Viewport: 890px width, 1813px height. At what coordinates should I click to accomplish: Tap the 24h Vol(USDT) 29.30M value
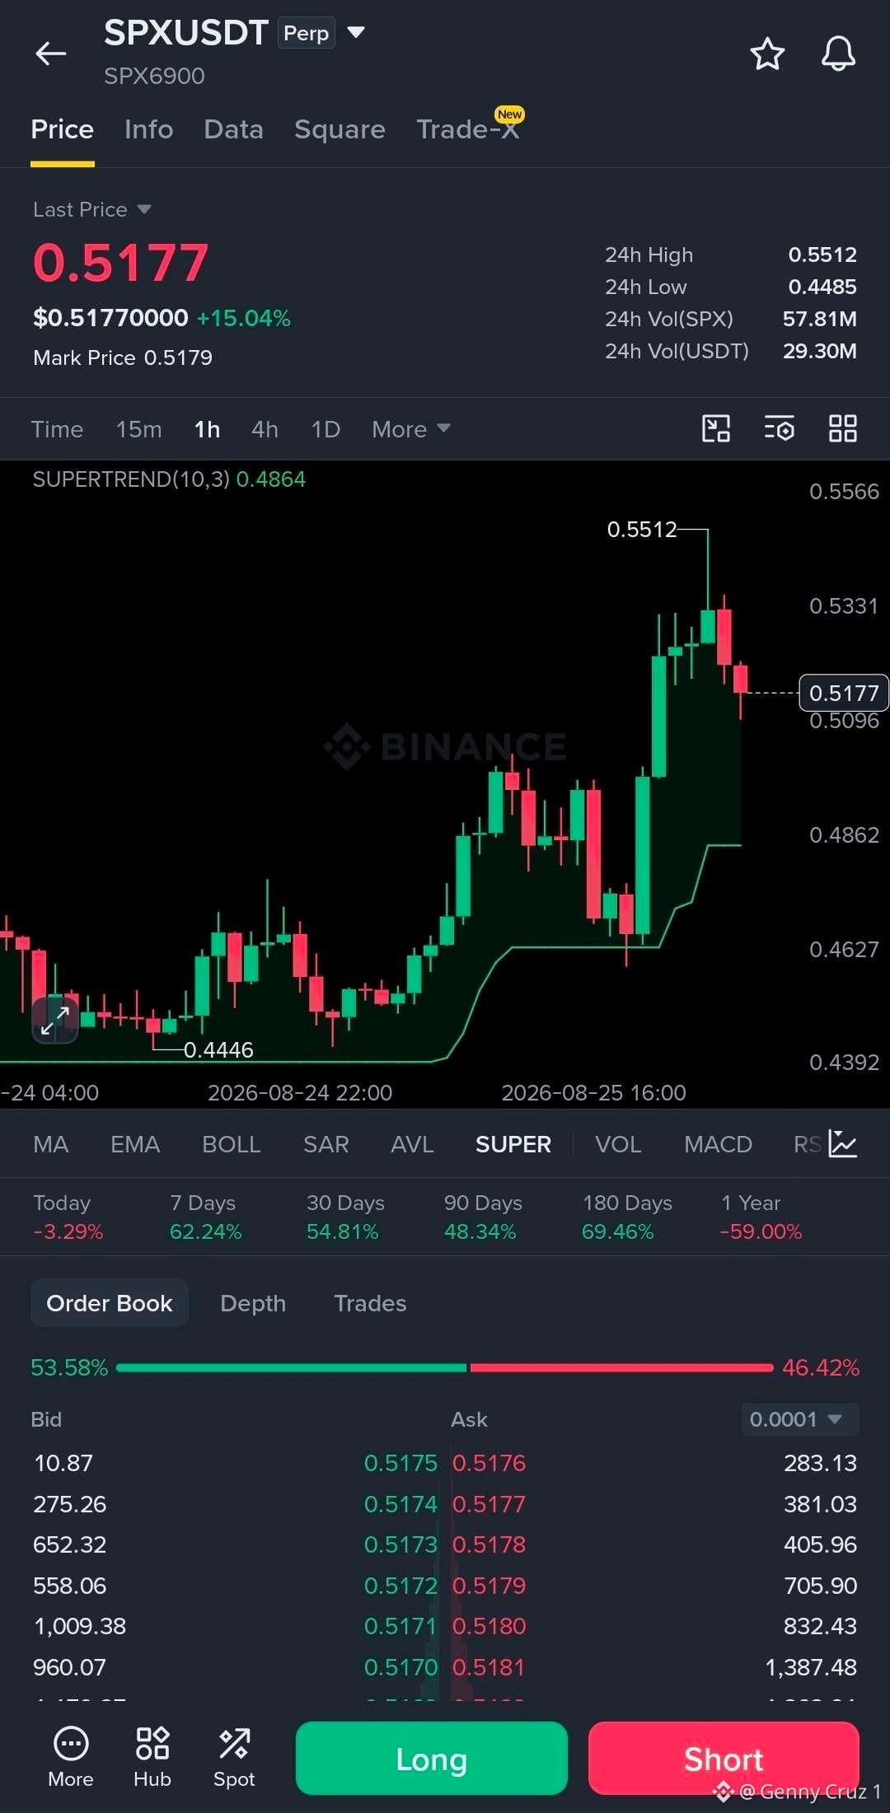click(x=820, y=351)
